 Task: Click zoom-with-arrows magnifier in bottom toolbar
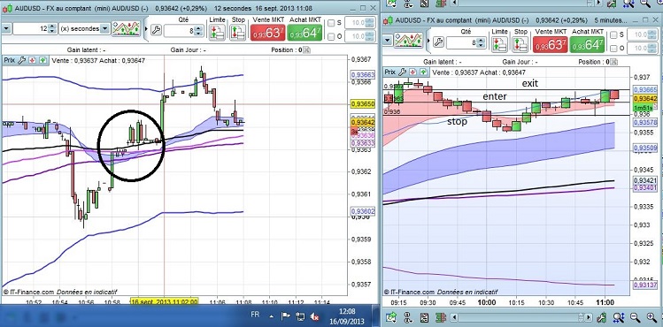pos(618,317)
